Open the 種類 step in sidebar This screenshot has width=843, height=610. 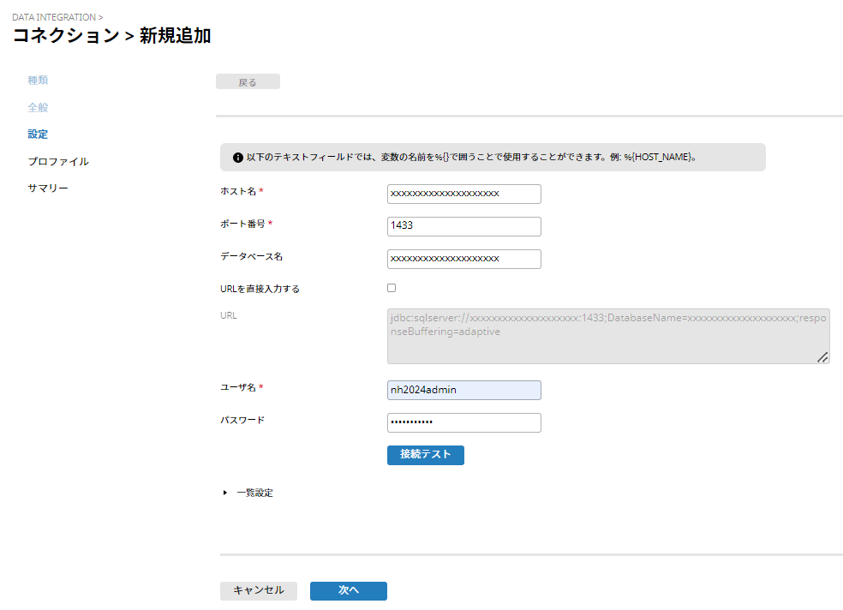pos(38,80)
